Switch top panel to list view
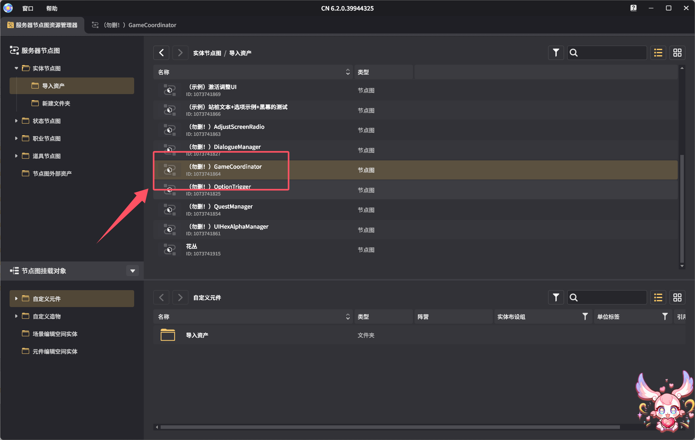This screenshot has height=440, width=695. coord(658,53)
